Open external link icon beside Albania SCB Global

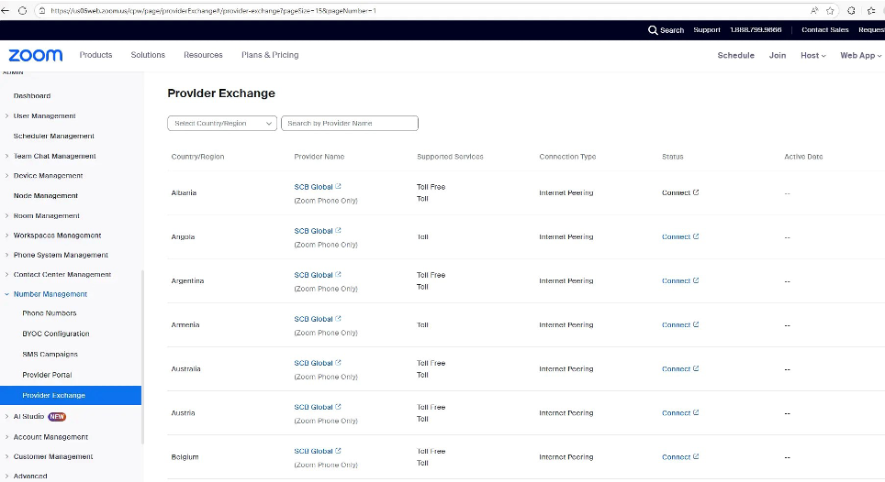pyautogui.click(x=339, y=187)
